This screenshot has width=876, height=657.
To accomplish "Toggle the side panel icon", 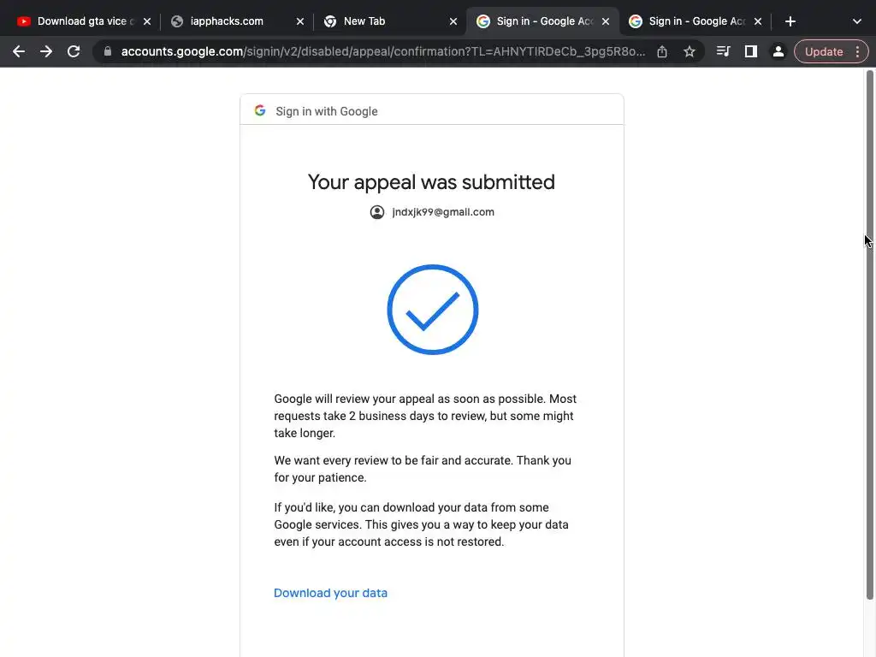I will pos(751,51).
